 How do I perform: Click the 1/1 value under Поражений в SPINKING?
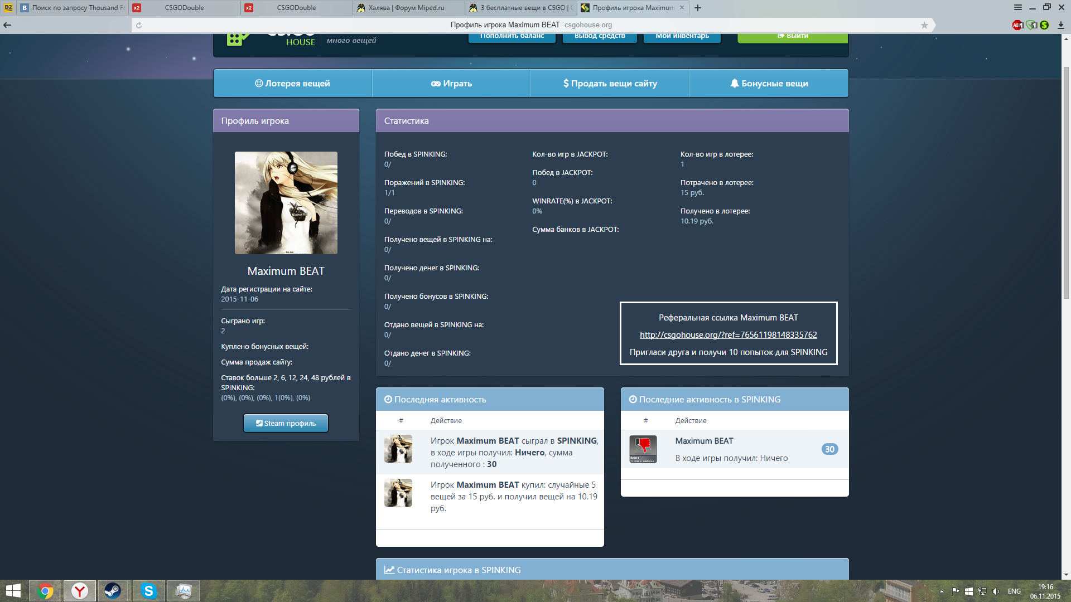(389, 193)
